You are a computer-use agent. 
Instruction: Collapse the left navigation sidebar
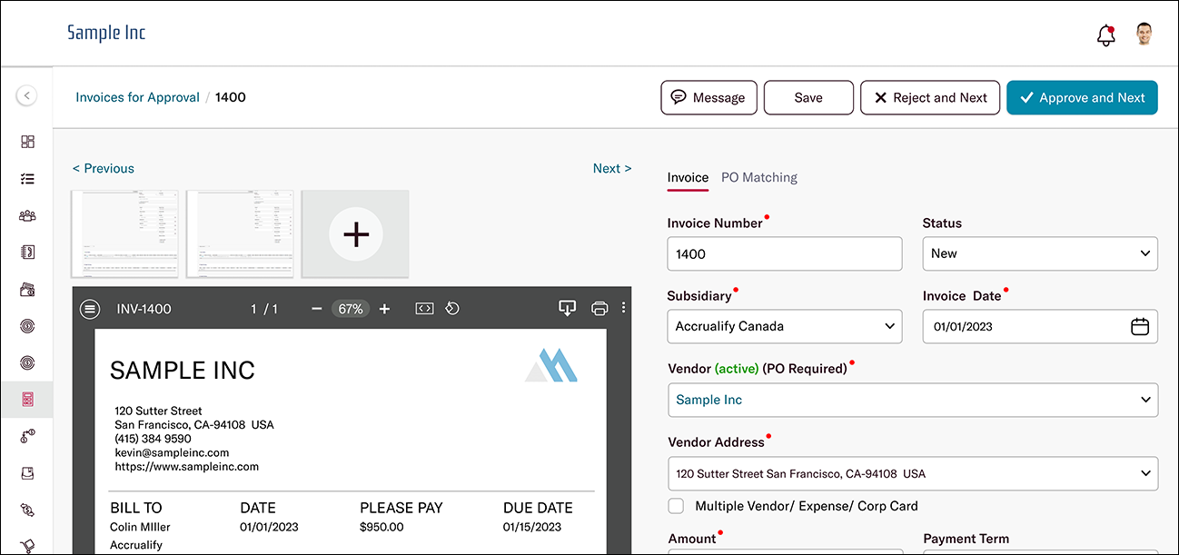click(27, 95)
